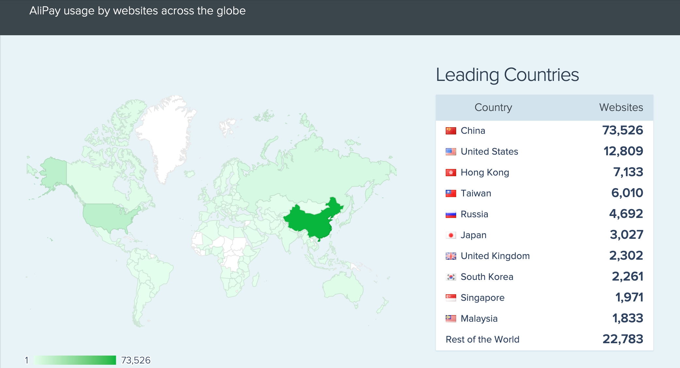Select Hong Kong in the table
The image size is (680, 368).
485,173
